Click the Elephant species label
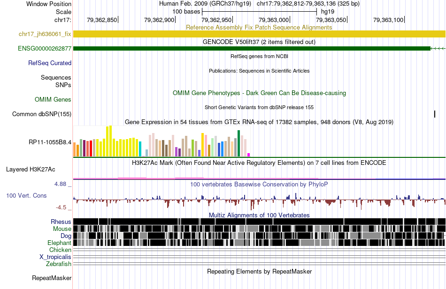Screen dimensions: 446x289 click(x=60, y=243)
